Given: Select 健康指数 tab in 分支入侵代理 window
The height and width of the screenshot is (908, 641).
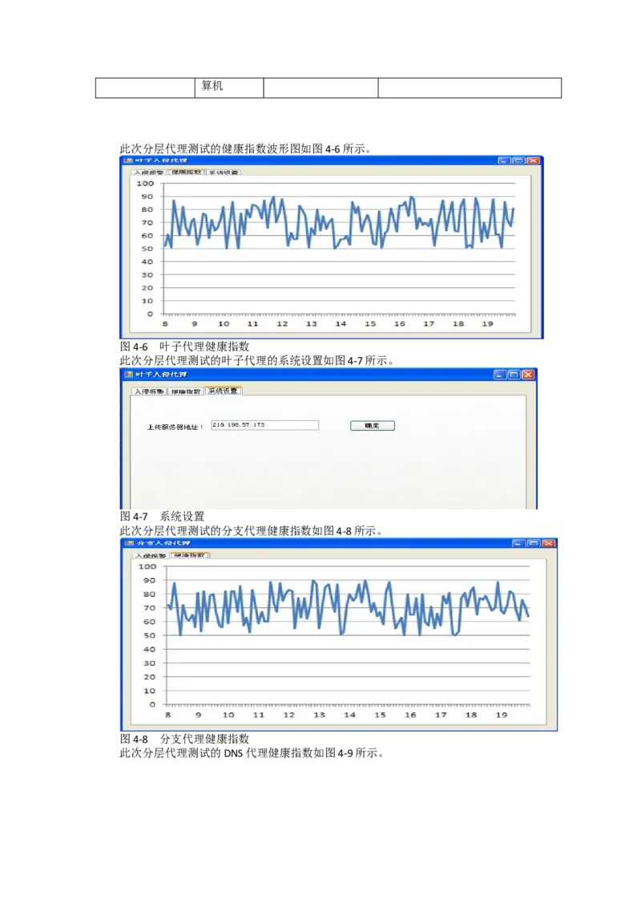Looking at the screenshot, I should 190,555.
